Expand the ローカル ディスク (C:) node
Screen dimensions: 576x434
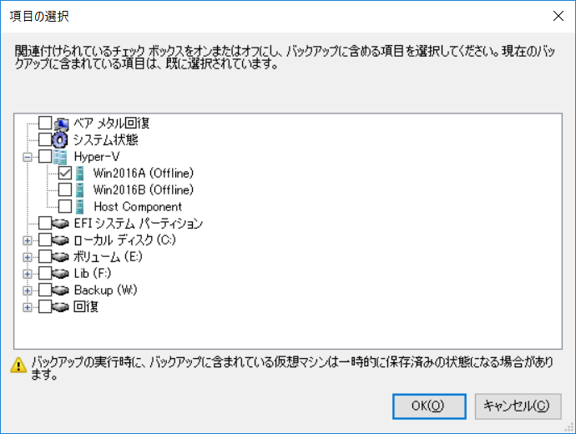(x=28, y=240)
